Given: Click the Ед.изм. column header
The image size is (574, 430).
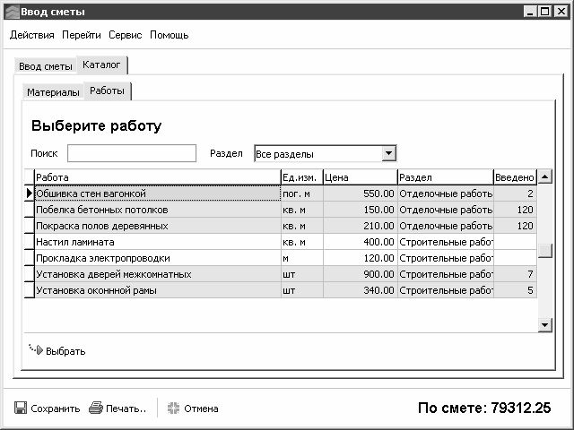Looking at the screenshot, I should click(302, 177).
